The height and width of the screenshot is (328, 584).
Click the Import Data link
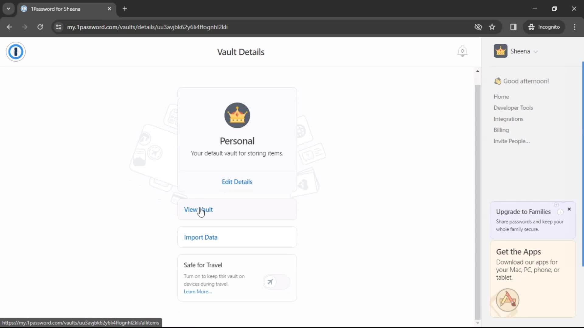(200, 237)
